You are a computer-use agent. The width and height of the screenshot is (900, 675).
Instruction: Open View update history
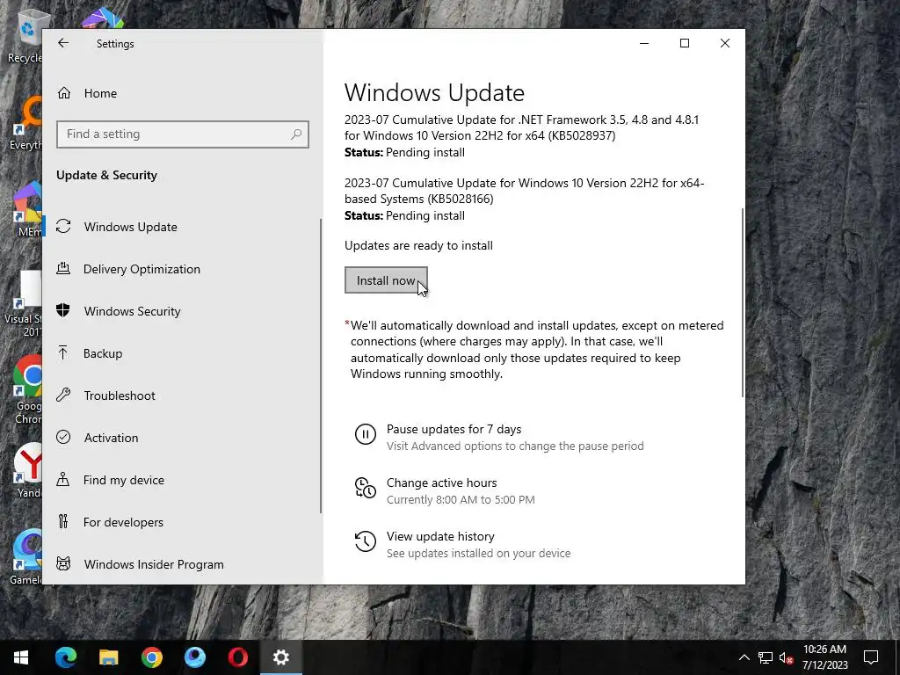coord(440,536)
